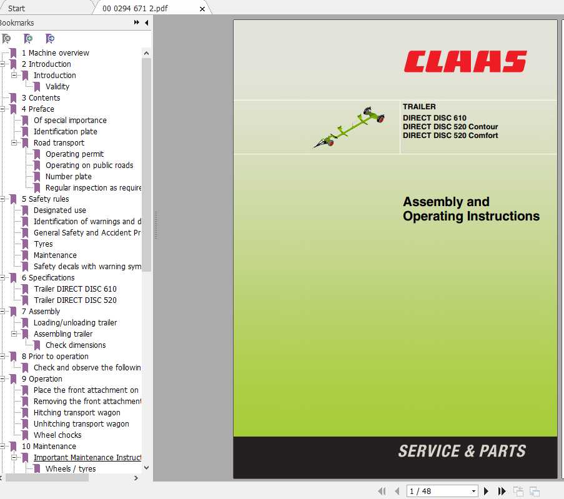Jump to the last page
The image size is (564, 499).
tap(502, 491)
